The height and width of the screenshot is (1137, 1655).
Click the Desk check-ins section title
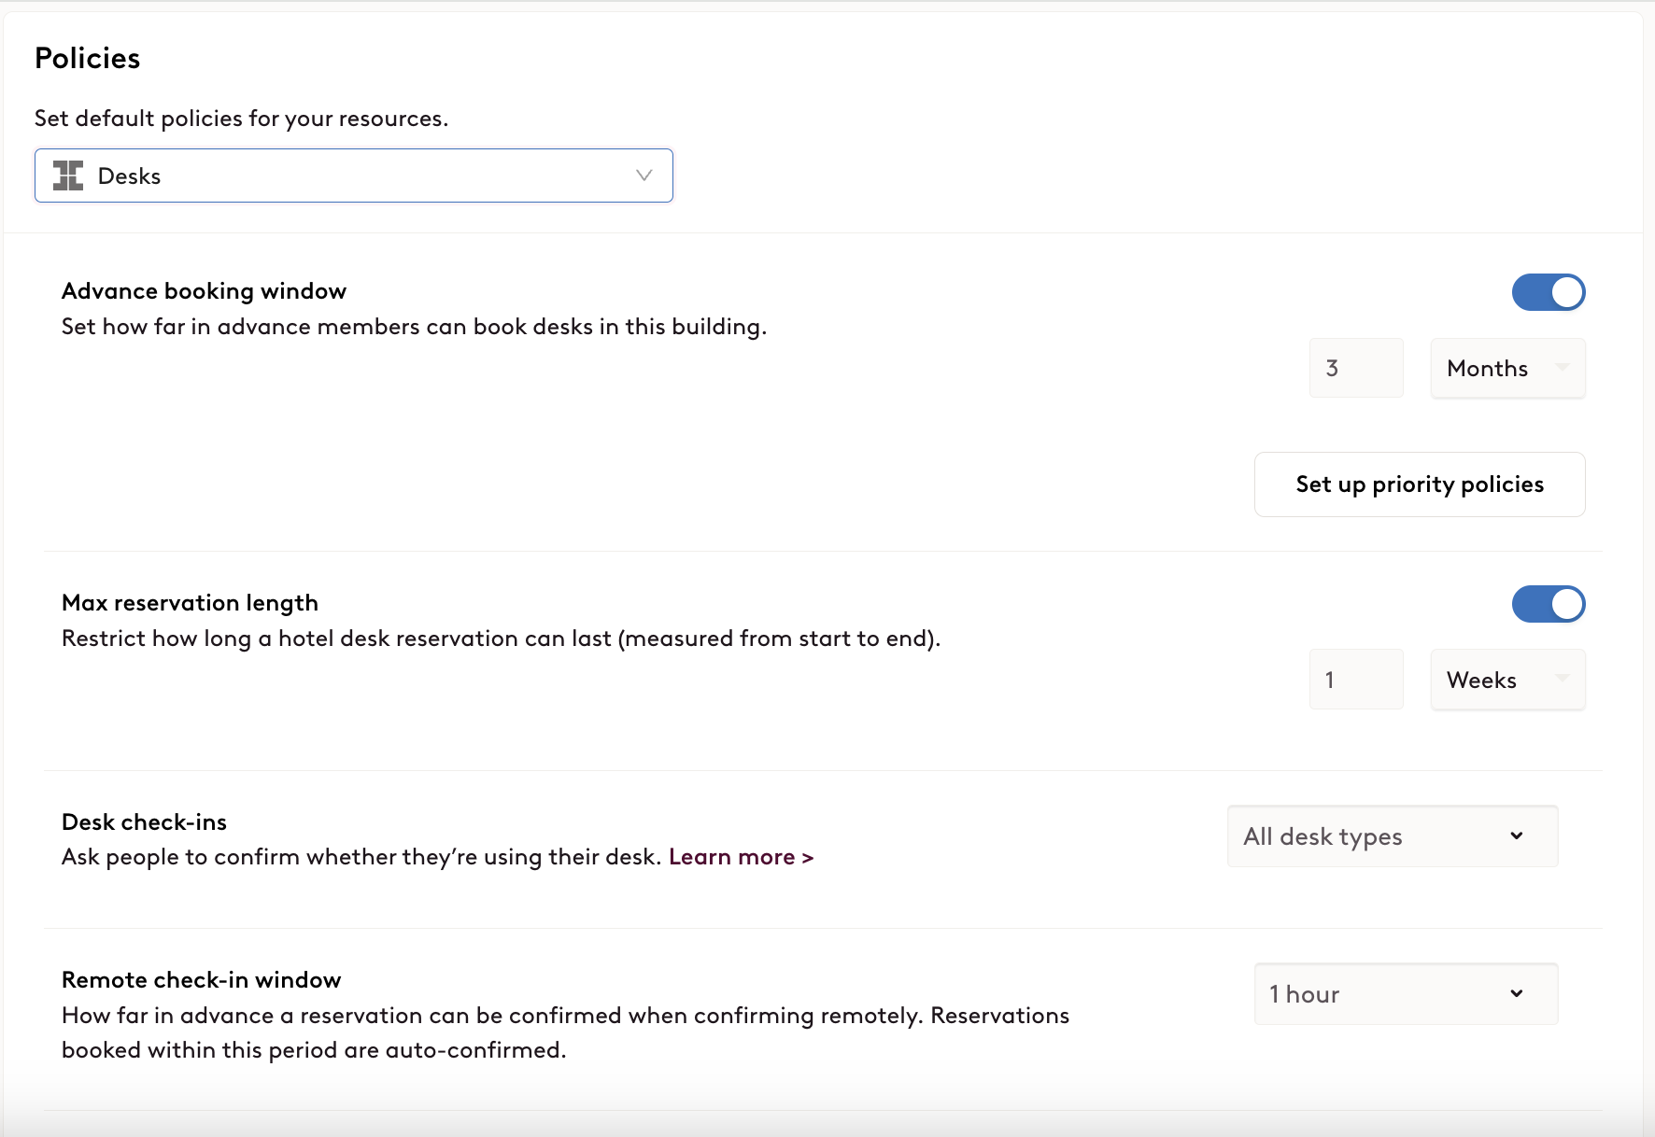145,821
